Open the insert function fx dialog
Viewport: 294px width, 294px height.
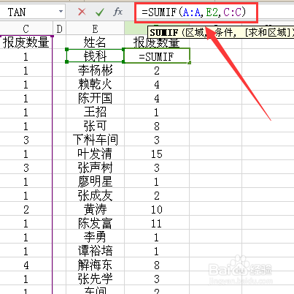pos(118,12)
